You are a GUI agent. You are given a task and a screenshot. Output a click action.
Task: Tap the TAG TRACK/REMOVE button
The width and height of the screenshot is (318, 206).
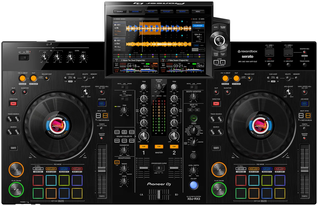[223, 27]
